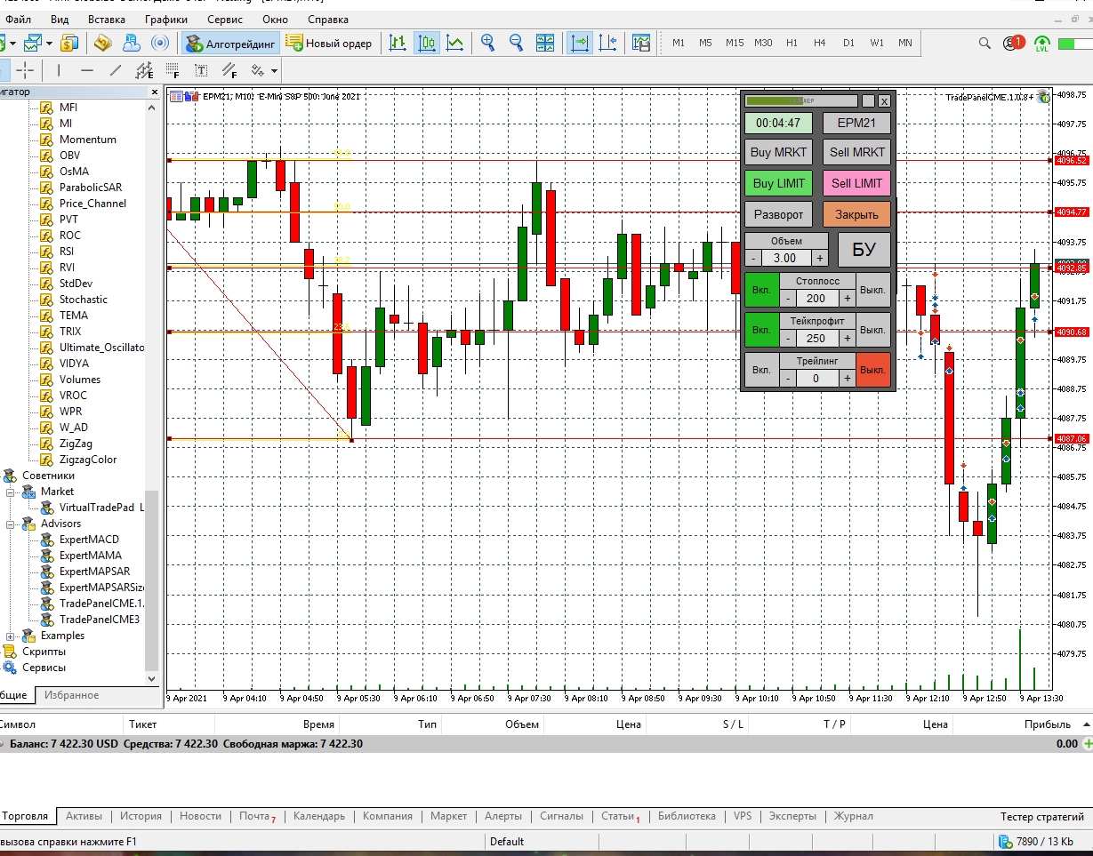Click the signals radio wave icon

(160, 43)
